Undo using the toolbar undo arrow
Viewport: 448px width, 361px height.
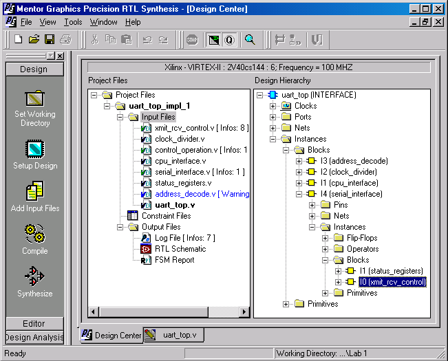point(147,40)
